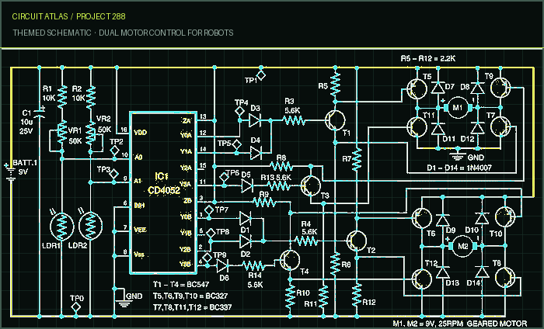This screenshot has width=544, height=329.
Task: Select the D3 diode symbol
Action: [255, 120]
